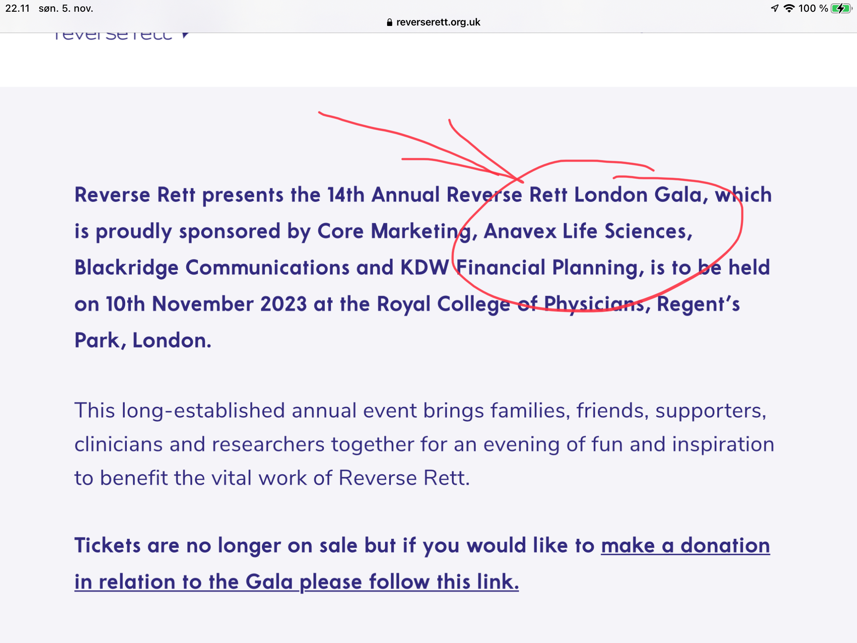Screen dimensions: 857x643
Task: Tap the 22.11 clock in status bar
Action: click(x=18, y=8)
